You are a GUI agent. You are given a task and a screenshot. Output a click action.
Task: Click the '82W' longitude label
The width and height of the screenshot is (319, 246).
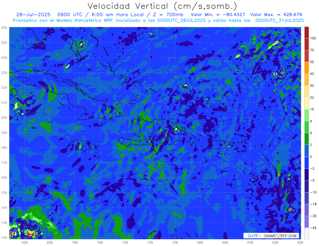pyautogui.click(x=25, y=242)
